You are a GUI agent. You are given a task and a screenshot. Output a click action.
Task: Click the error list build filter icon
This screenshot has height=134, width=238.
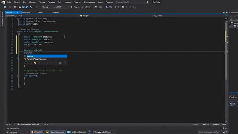[90, 132]
